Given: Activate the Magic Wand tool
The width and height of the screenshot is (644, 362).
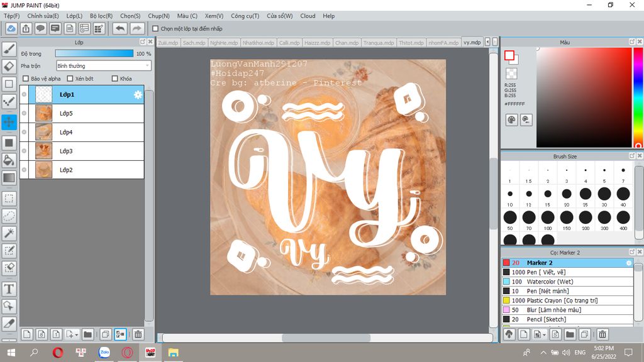Looking at the screenshot, I should click(9, 233).
